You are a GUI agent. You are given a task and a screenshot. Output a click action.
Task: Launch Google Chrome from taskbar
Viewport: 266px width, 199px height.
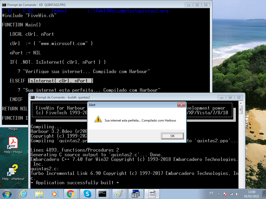point(71,194)
